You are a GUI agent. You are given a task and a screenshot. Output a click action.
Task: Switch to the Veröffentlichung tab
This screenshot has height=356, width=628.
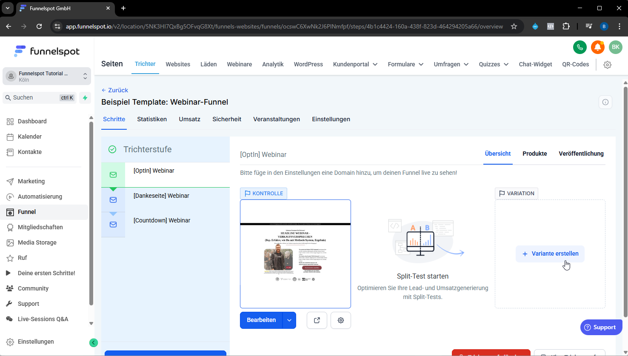coord(581,154)
